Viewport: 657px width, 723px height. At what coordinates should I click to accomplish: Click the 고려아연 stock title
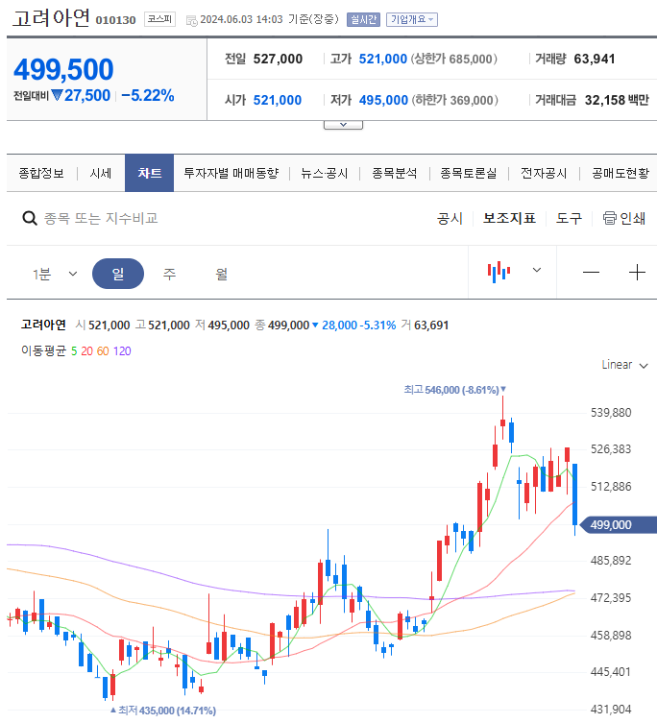click(x=51, y=18)
